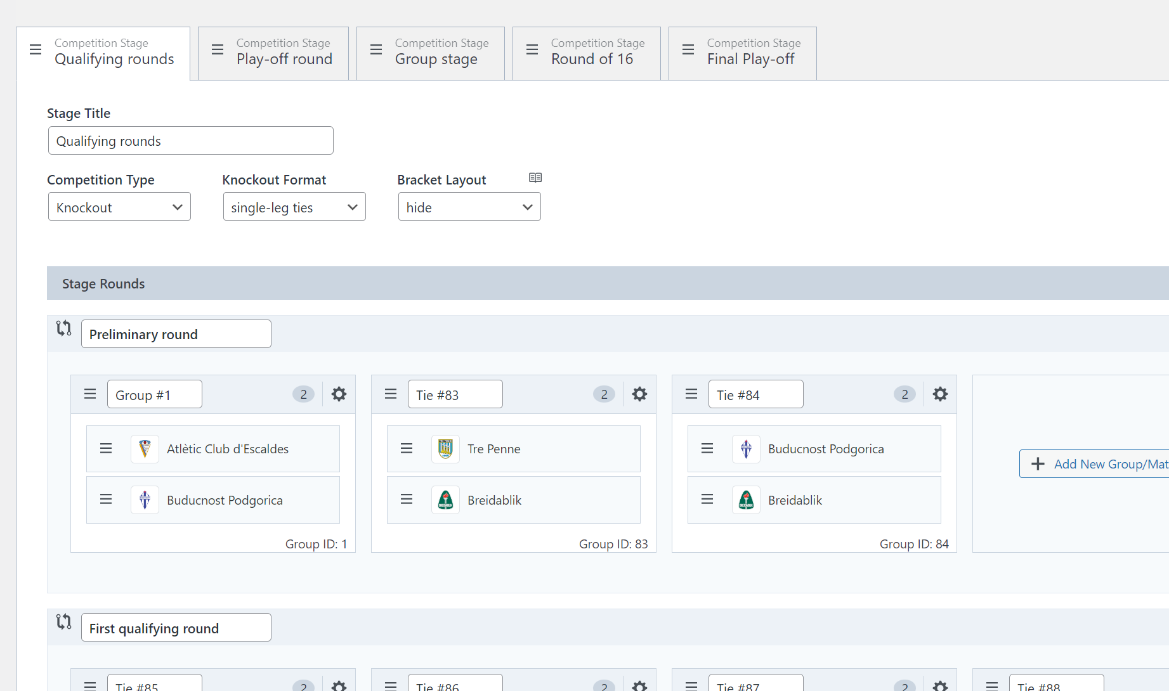The height and width of the screenshot is (691, 1169).
Task: Click the 'Group ID: 83' label
Action: [613, 544]
